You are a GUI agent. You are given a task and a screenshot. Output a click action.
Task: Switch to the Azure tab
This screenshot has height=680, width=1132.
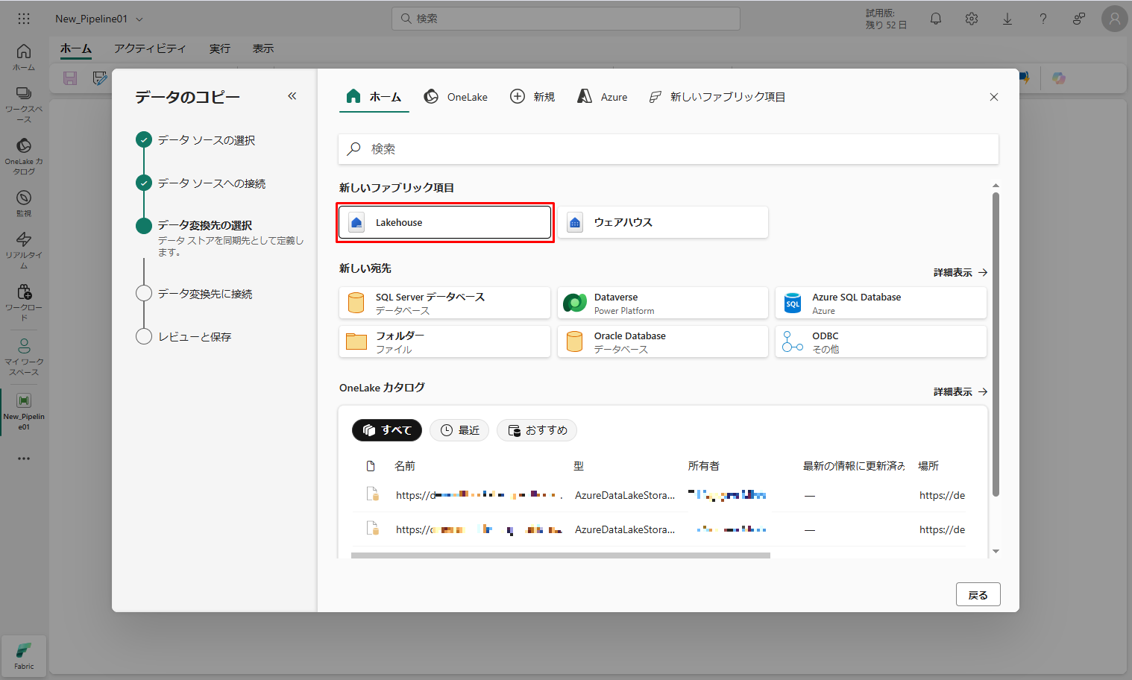coord(603,97)
